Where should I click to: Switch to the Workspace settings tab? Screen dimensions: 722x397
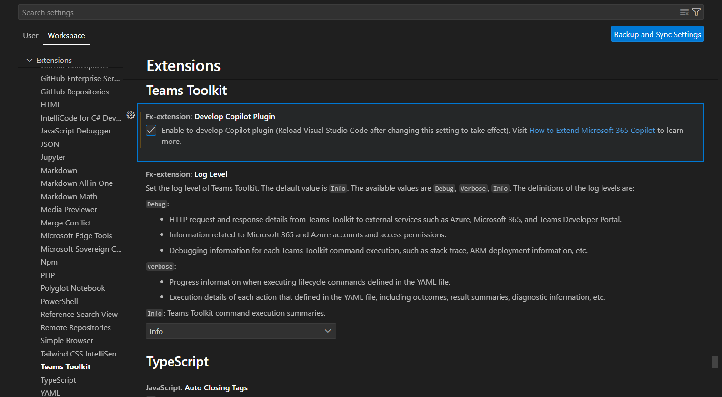coord(66,35)
